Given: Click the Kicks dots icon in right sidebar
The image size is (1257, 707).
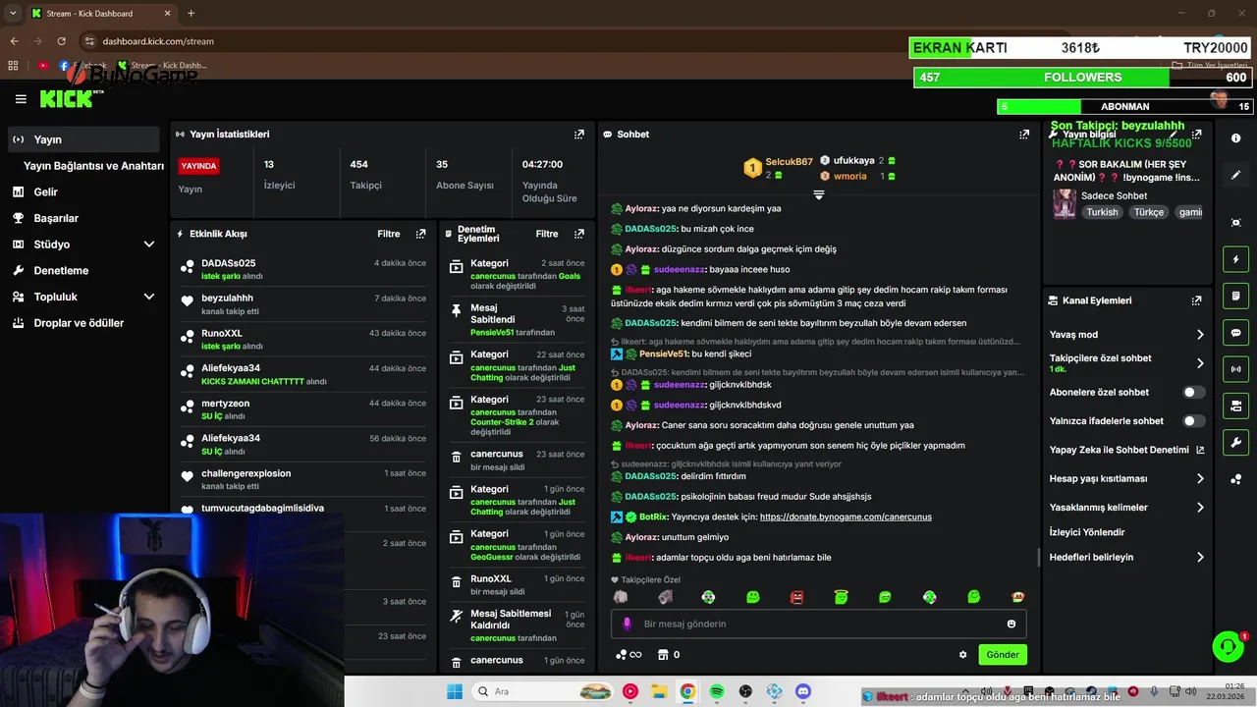Looking at the screenshot, I should pos(1235,479).
